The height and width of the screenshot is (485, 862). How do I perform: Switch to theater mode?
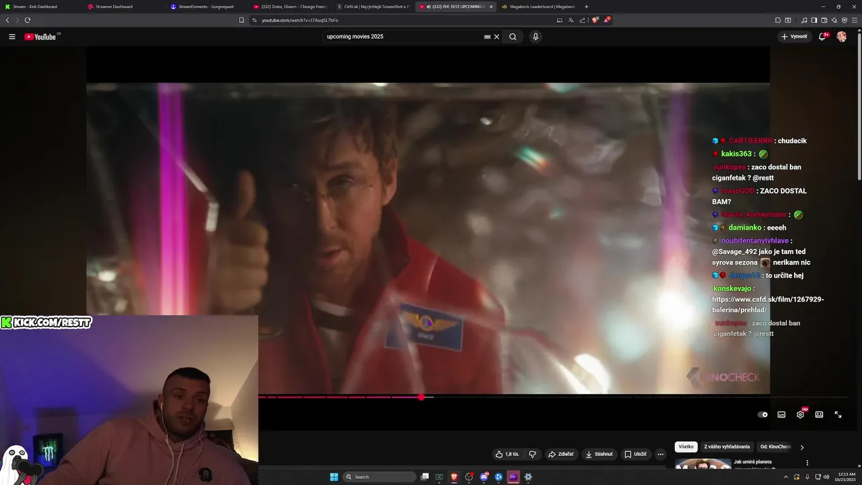(819, 415)
